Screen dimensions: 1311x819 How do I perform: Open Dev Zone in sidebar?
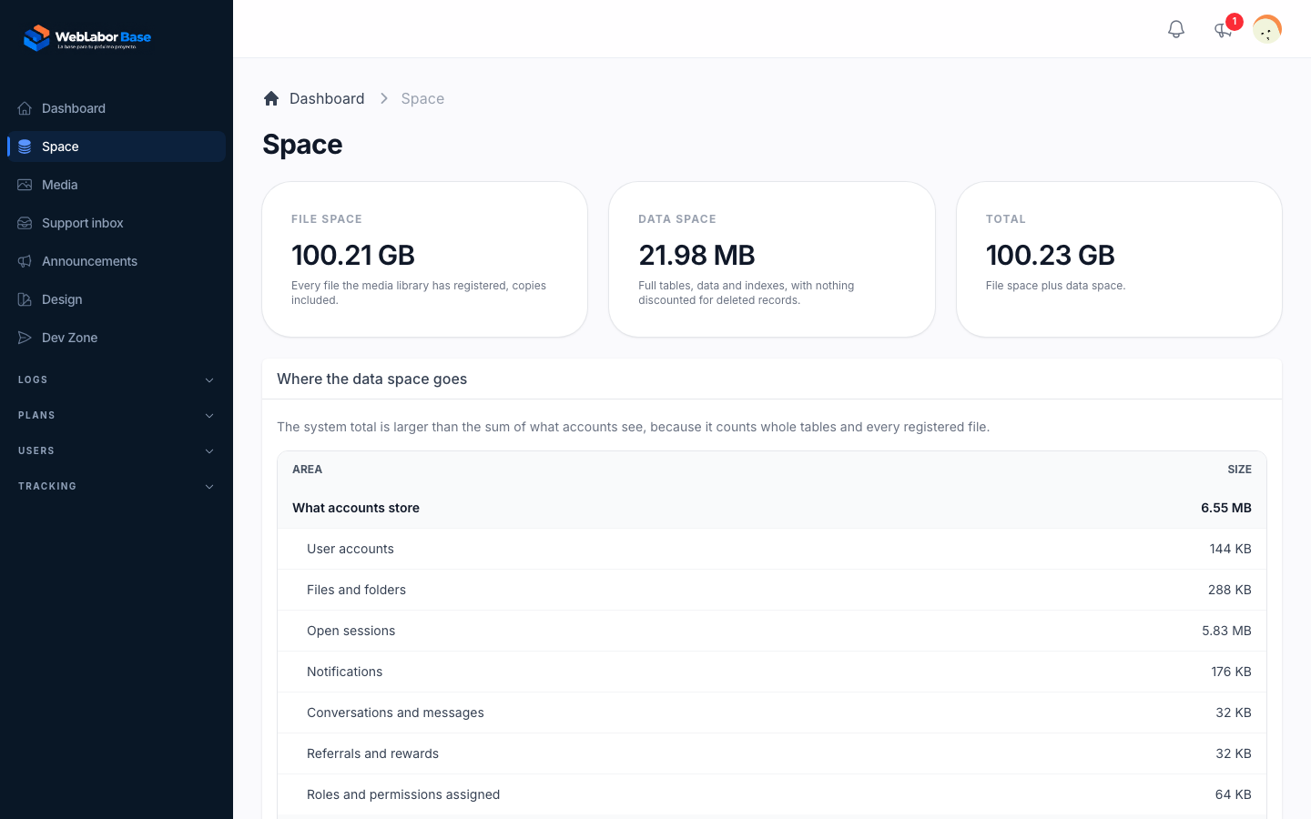click(117, 338)
